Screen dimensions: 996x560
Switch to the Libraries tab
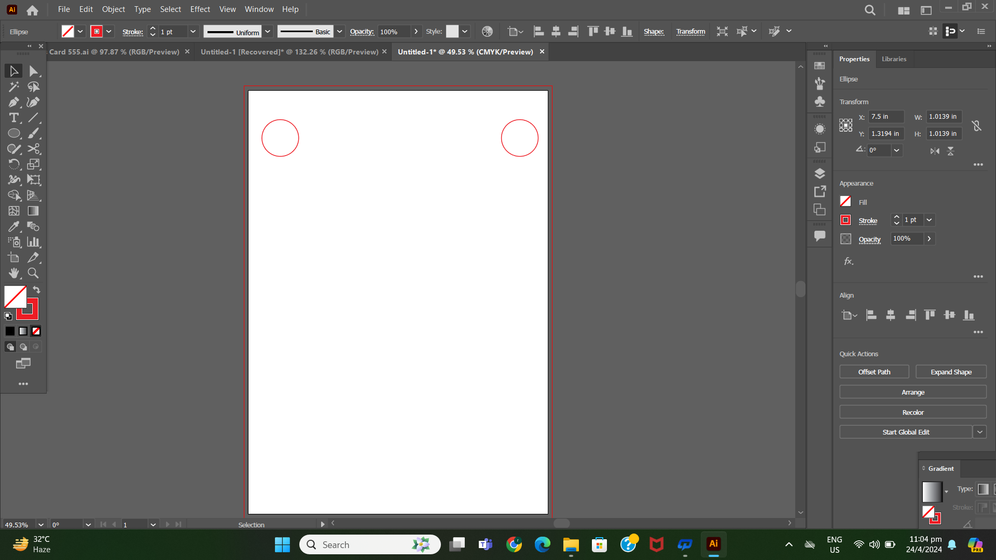[894, 59]
